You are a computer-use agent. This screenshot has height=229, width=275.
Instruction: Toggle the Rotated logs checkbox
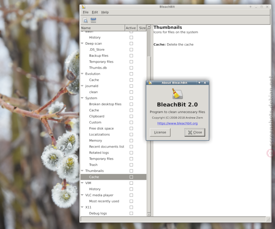click(x=131, y=153)
